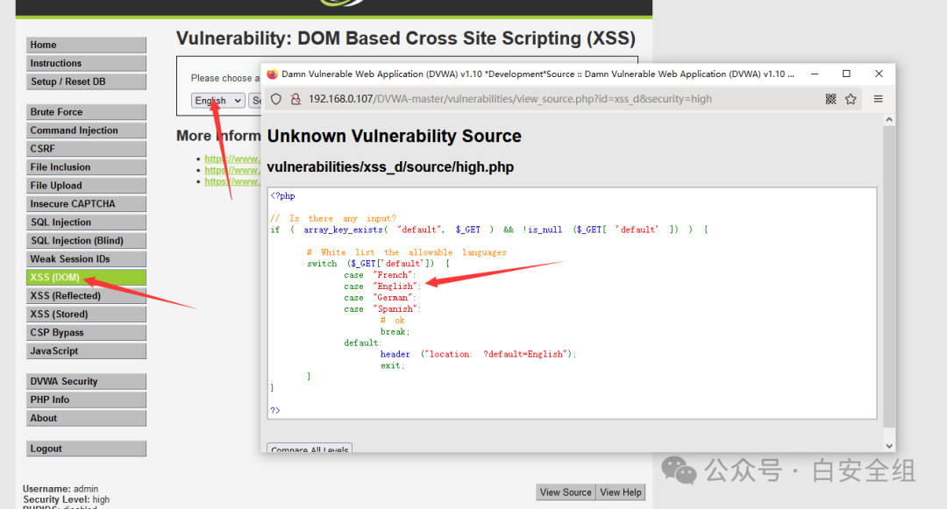The width and height of the screenshot is (947, 509).
Task: Close the source popup window
Action: [879, 74]
